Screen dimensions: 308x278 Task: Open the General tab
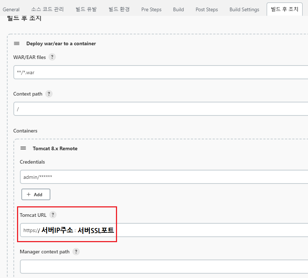[11, 9]
